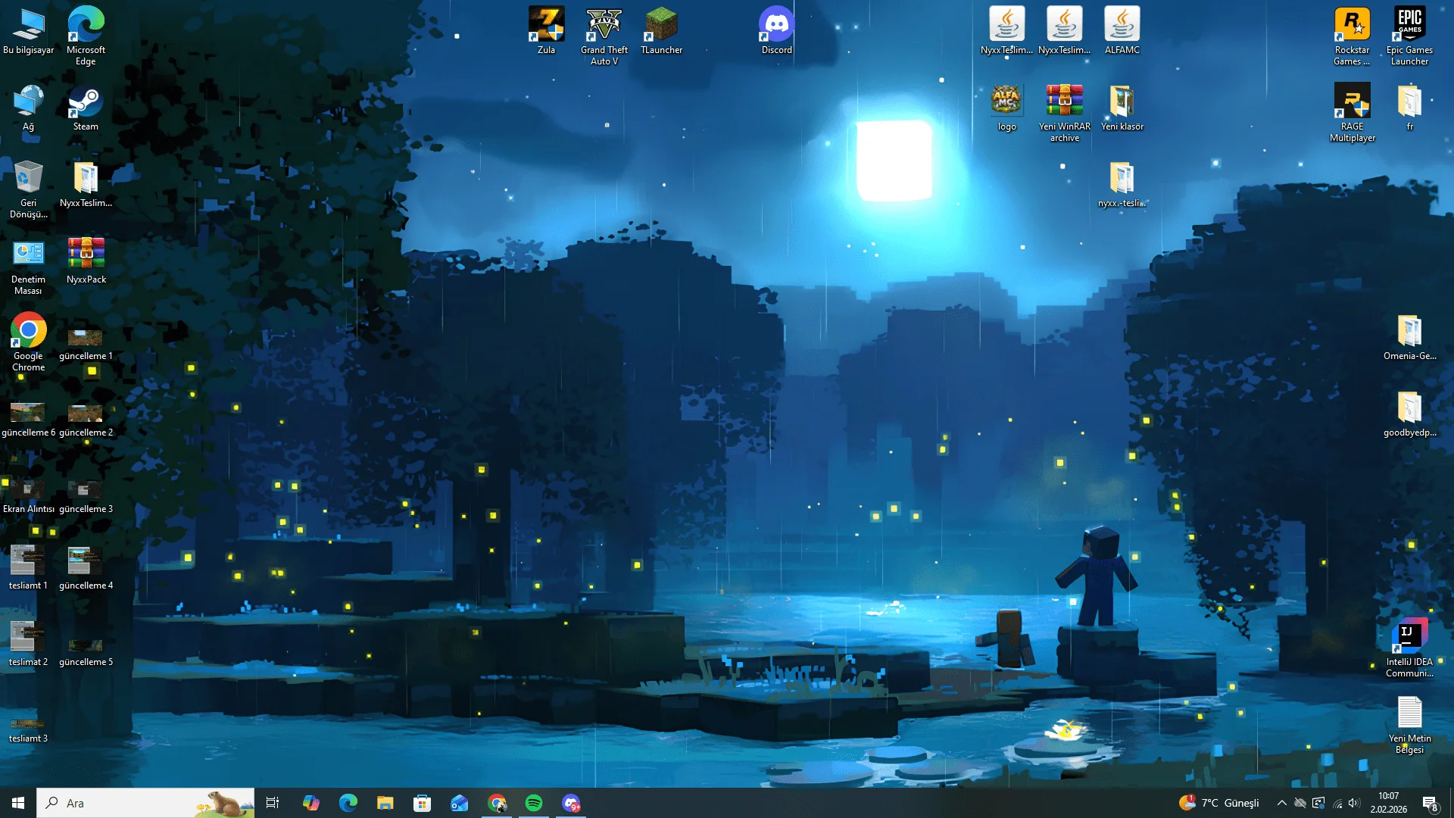Open Outlook from the taskbar
Screen dimensions: 1454x818
[x=459, y=803]
